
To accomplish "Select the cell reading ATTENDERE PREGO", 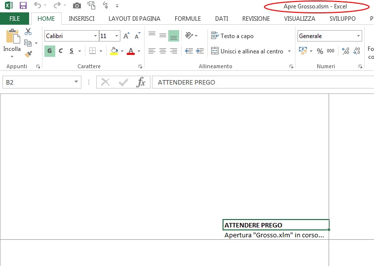I will pyautogui.click(x=276, y=225).
